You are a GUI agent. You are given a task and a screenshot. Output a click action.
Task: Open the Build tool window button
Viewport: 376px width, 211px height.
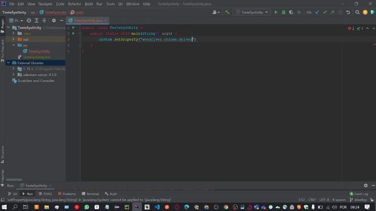click(x=111, y=194)
